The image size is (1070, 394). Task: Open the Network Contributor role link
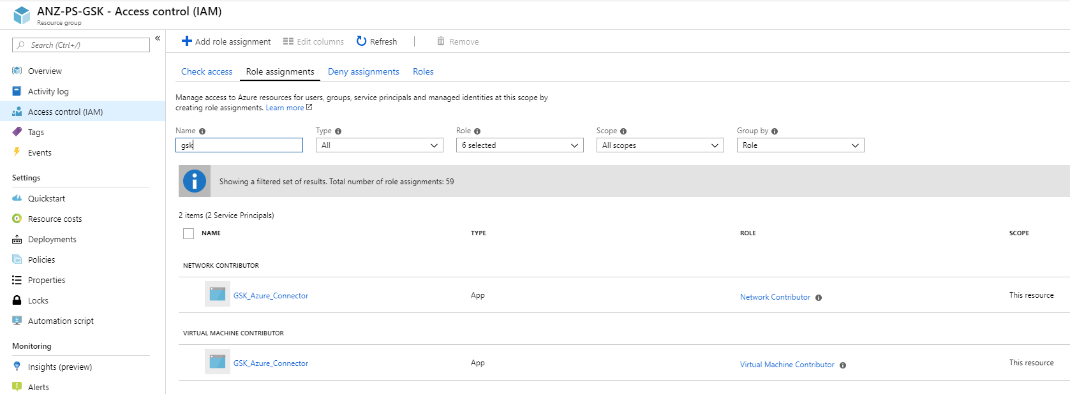tap(775, 297)
